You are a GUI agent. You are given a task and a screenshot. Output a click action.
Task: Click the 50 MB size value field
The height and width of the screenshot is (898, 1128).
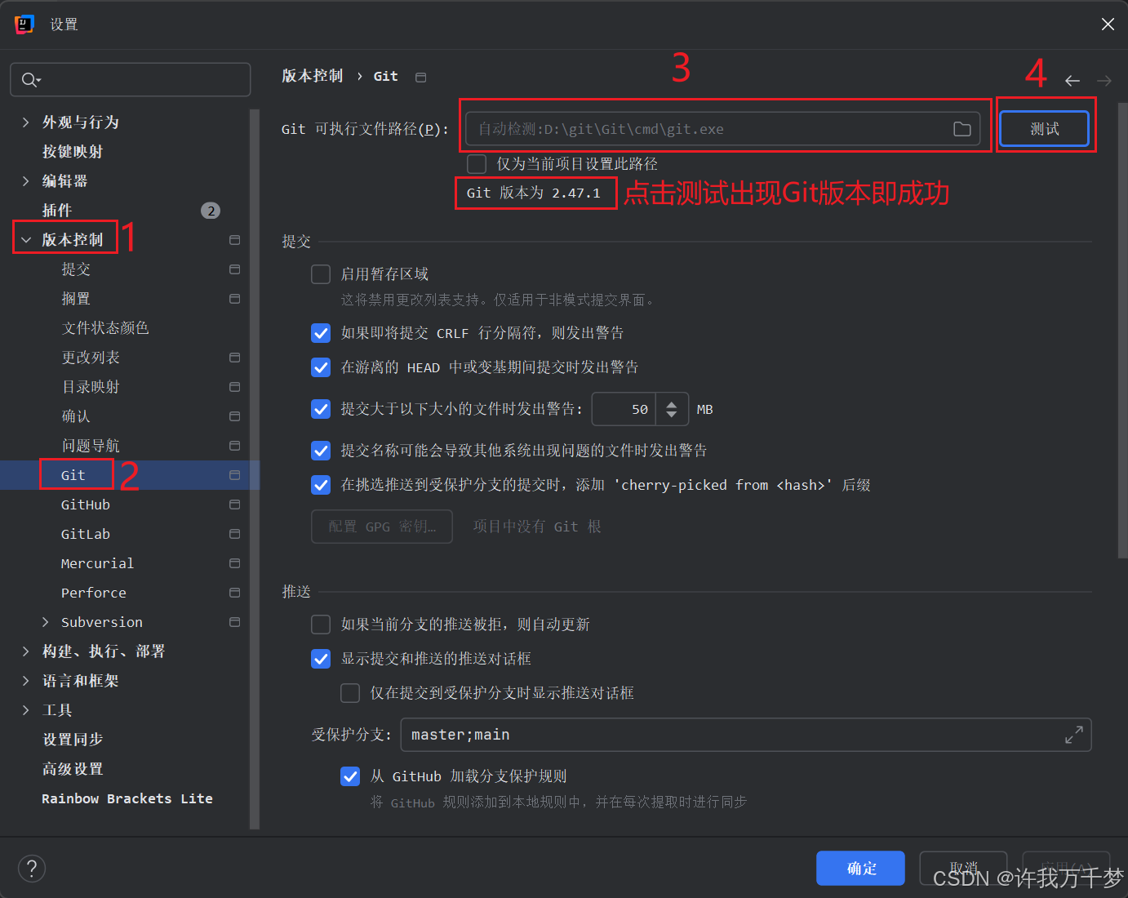624,409
